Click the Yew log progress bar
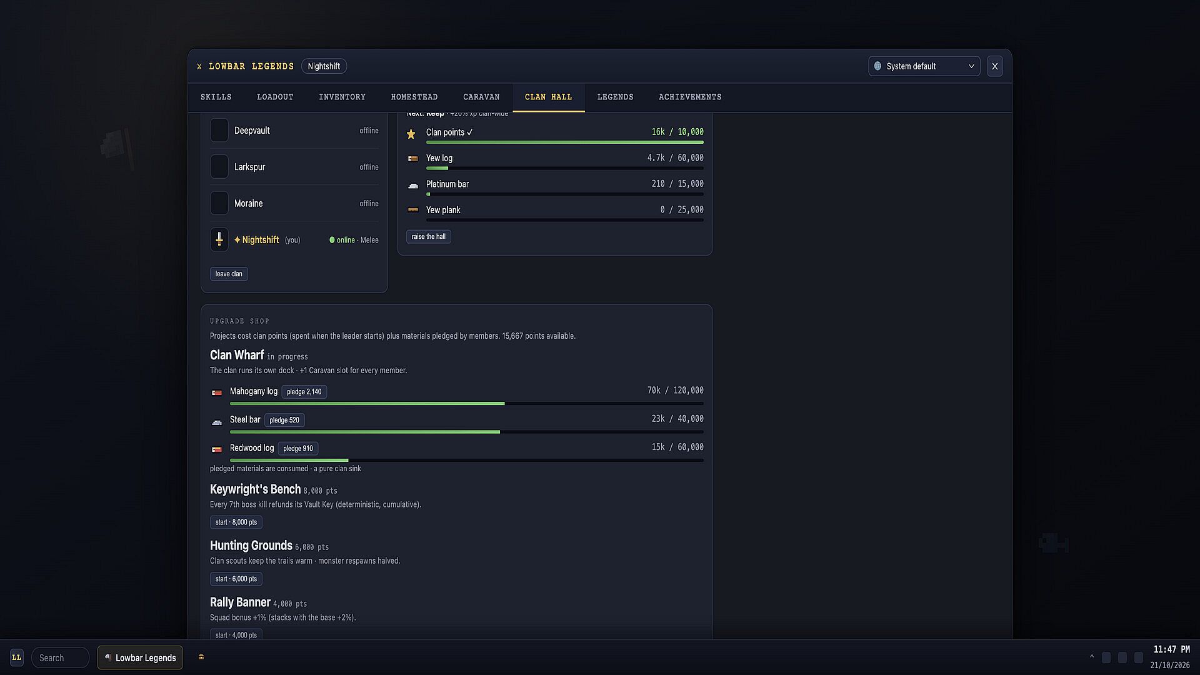The image size is (1200, 675). [x=565, y=168]
